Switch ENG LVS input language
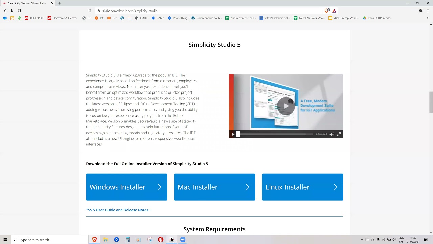Screen dimensions: 433x244 point(401,240)
